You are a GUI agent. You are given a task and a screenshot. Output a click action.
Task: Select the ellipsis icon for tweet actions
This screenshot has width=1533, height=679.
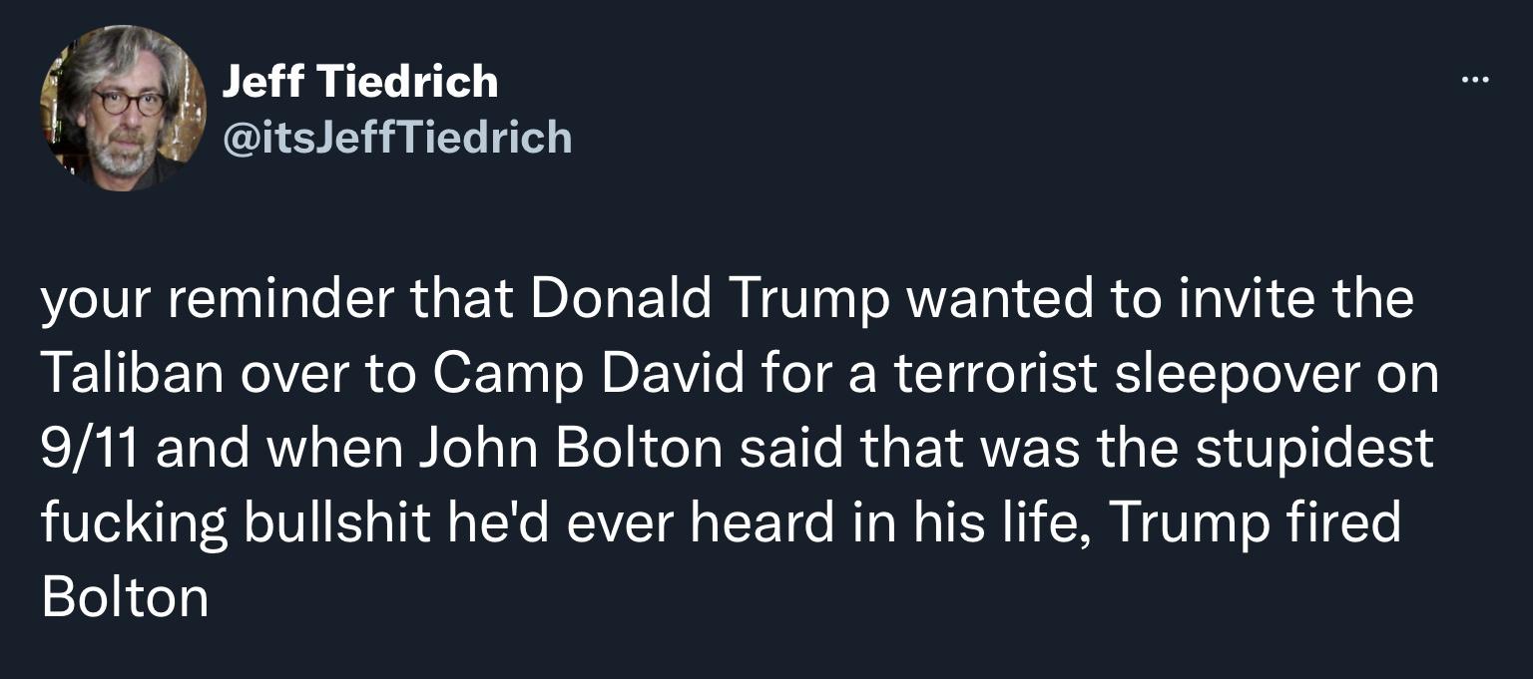[x=1475, y=80]
